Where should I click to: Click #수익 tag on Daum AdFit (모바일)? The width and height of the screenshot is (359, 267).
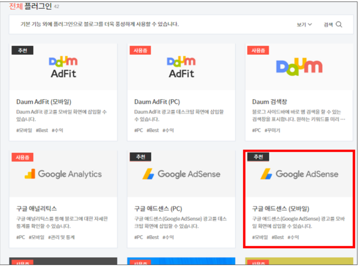tap(57, 130)
